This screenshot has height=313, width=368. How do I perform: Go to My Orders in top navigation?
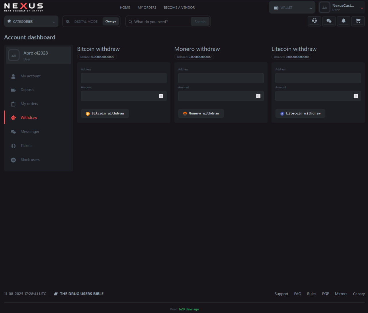[147, 7]
